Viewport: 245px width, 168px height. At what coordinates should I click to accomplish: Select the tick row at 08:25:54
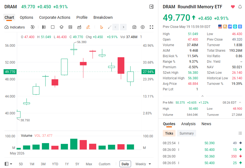pos(202,143)
